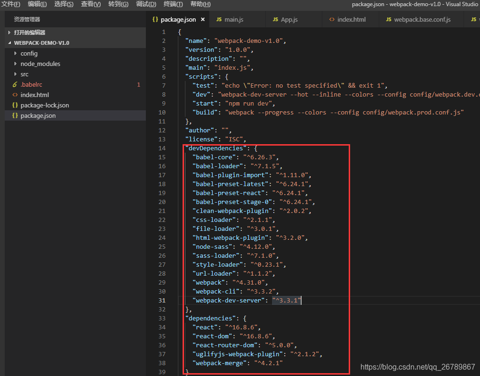Click the .babelrc error count badge
Screen dimensions: 480x376
click(x=139, y=85)
